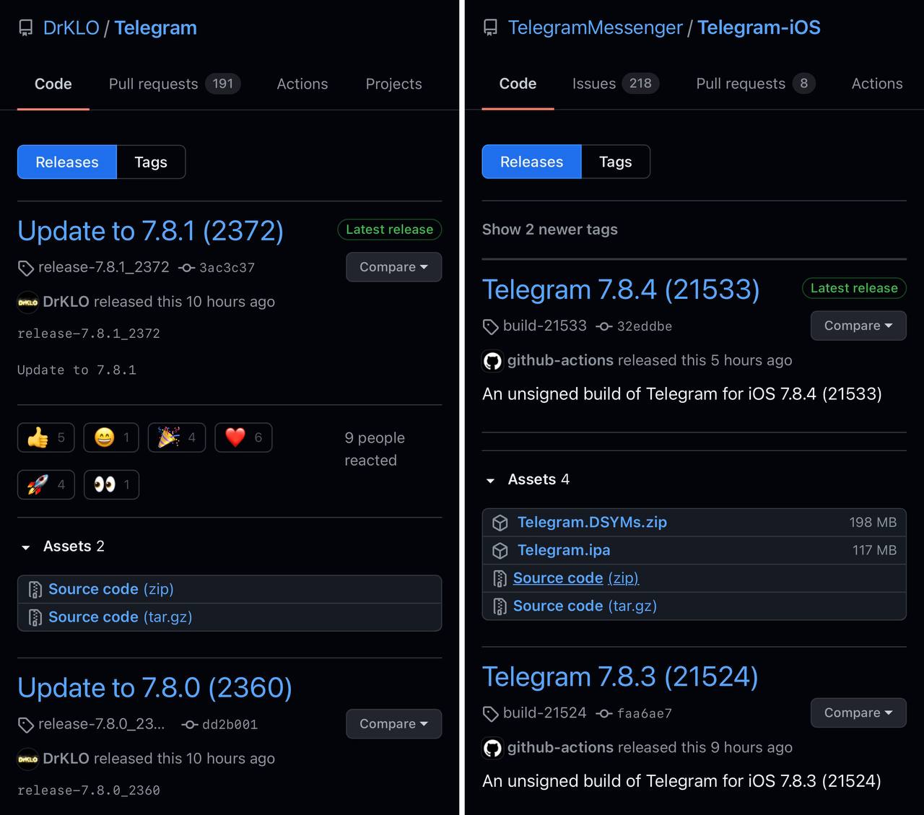This screenshot has height=815, width=924.
Task: Open commit hash 3ac3c37
Action: [227, 268]
